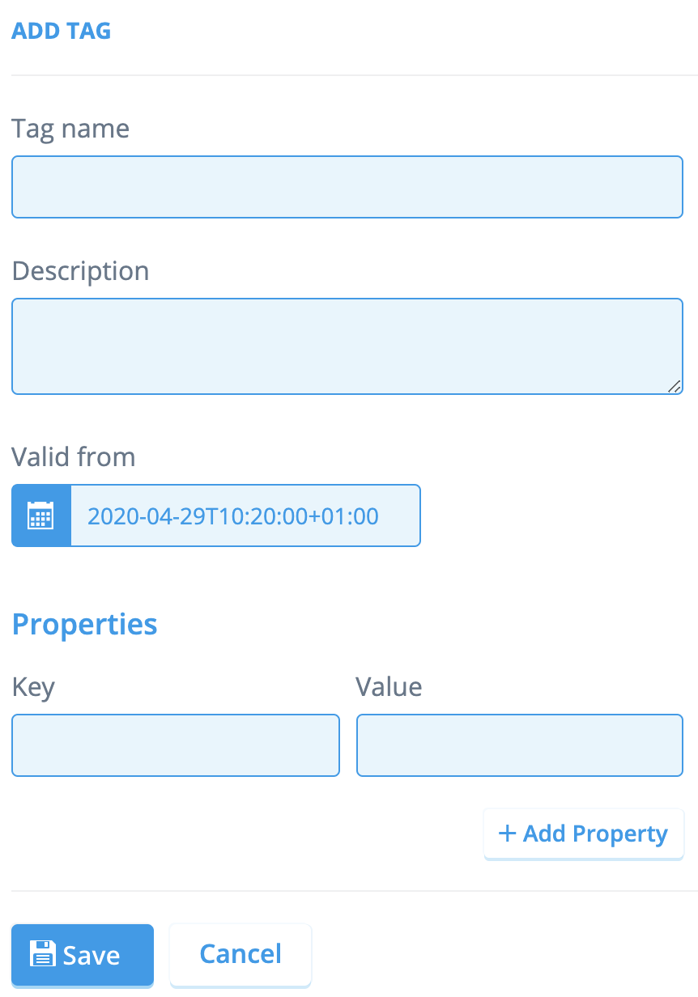The height and width of the screenshot is (997, 698).
Task: Click the Key column label
Action: (x=33, y=687)
